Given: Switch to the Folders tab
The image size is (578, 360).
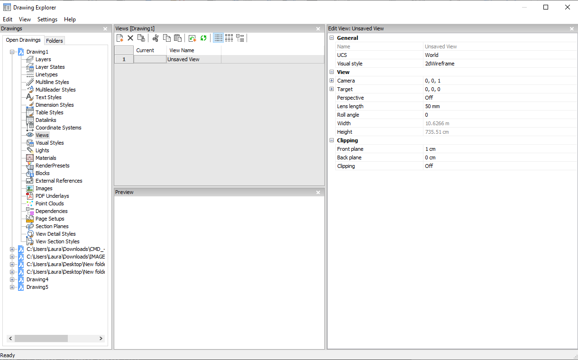Looking at the screenshot, I should 55,41.
